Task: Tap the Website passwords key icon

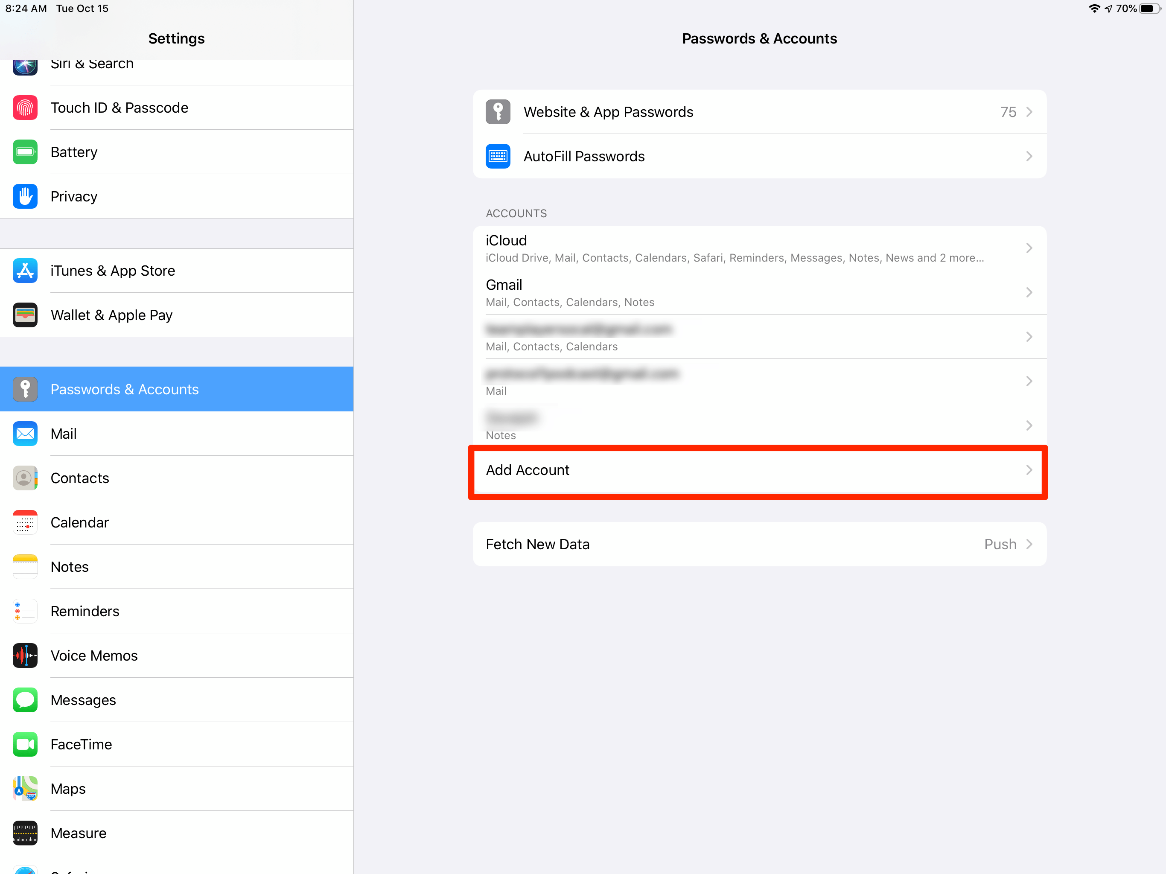Action: [x=498, y=112]
